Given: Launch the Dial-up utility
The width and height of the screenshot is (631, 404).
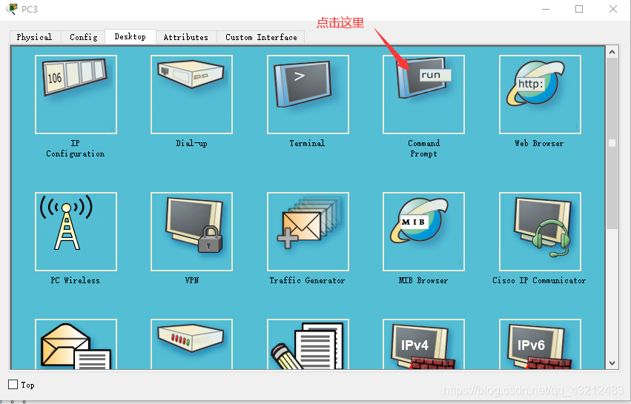Looking at the screenshot, I should tap(191, 95).
